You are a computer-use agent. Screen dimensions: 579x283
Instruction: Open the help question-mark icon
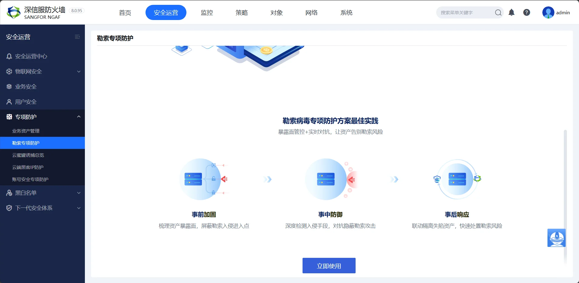[527, 12]
